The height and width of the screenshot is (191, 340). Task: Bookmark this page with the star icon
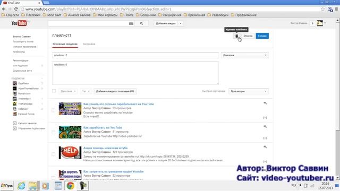pos(323,9)
